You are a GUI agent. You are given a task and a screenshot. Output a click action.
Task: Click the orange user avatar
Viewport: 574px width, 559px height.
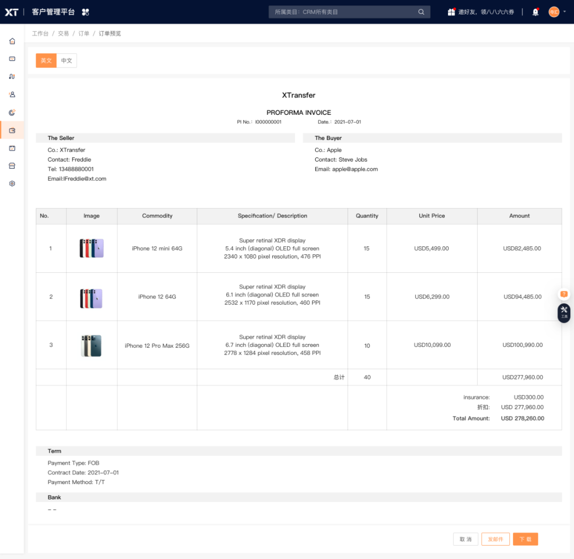[x=554, y=12]
